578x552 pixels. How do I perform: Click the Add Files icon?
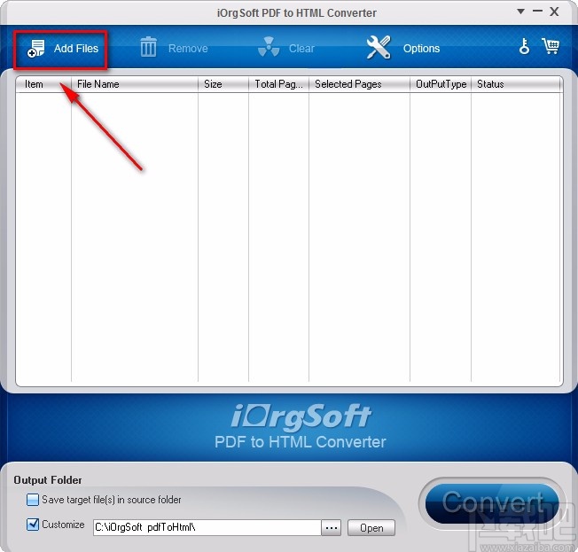tap(35, 49)
